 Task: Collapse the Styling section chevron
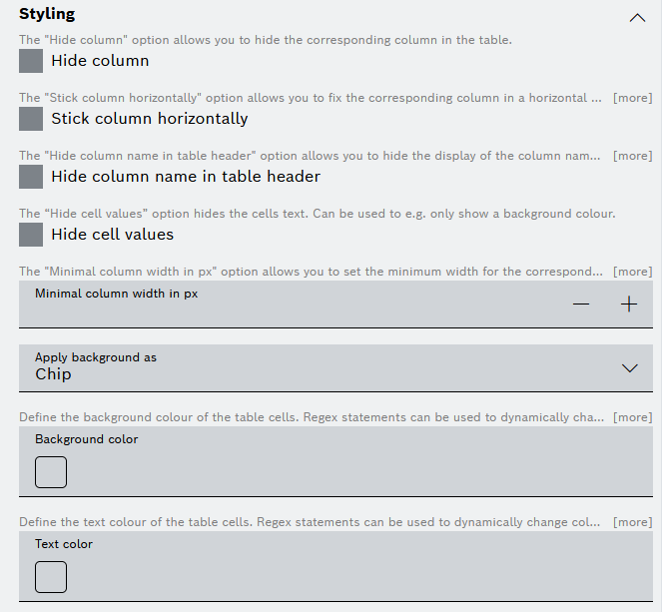pyautogui.click(x=637, y=17)
